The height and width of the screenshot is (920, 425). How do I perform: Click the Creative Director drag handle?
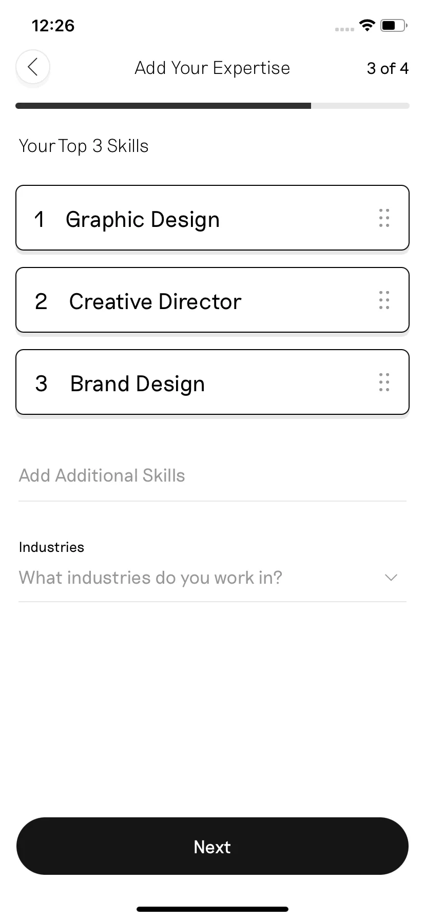pos(384,300)
